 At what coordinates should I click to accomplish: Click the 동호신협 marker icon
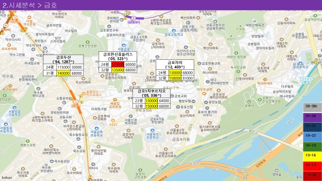[x=178, y=107]
